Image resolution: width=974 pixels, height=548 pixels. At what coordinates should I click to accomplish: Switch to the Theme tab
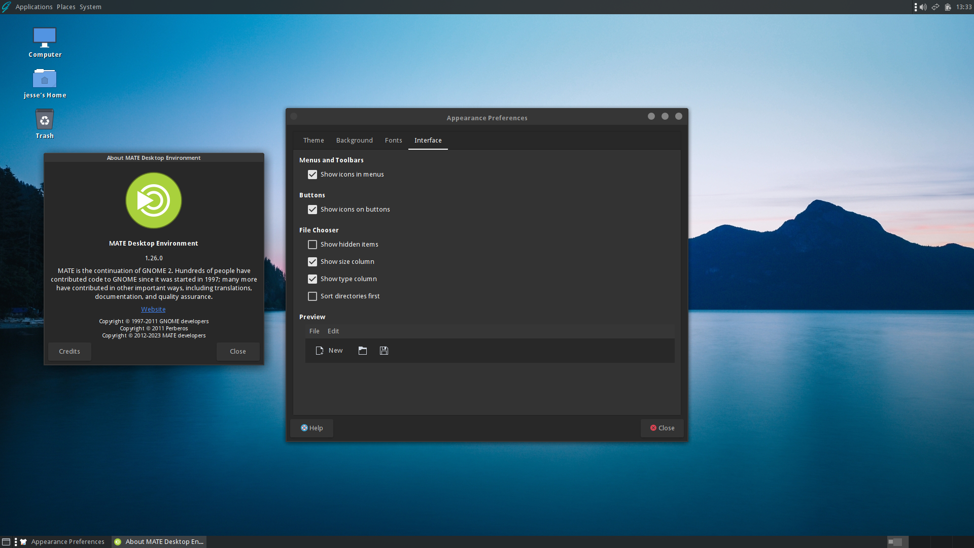[314, 141]
